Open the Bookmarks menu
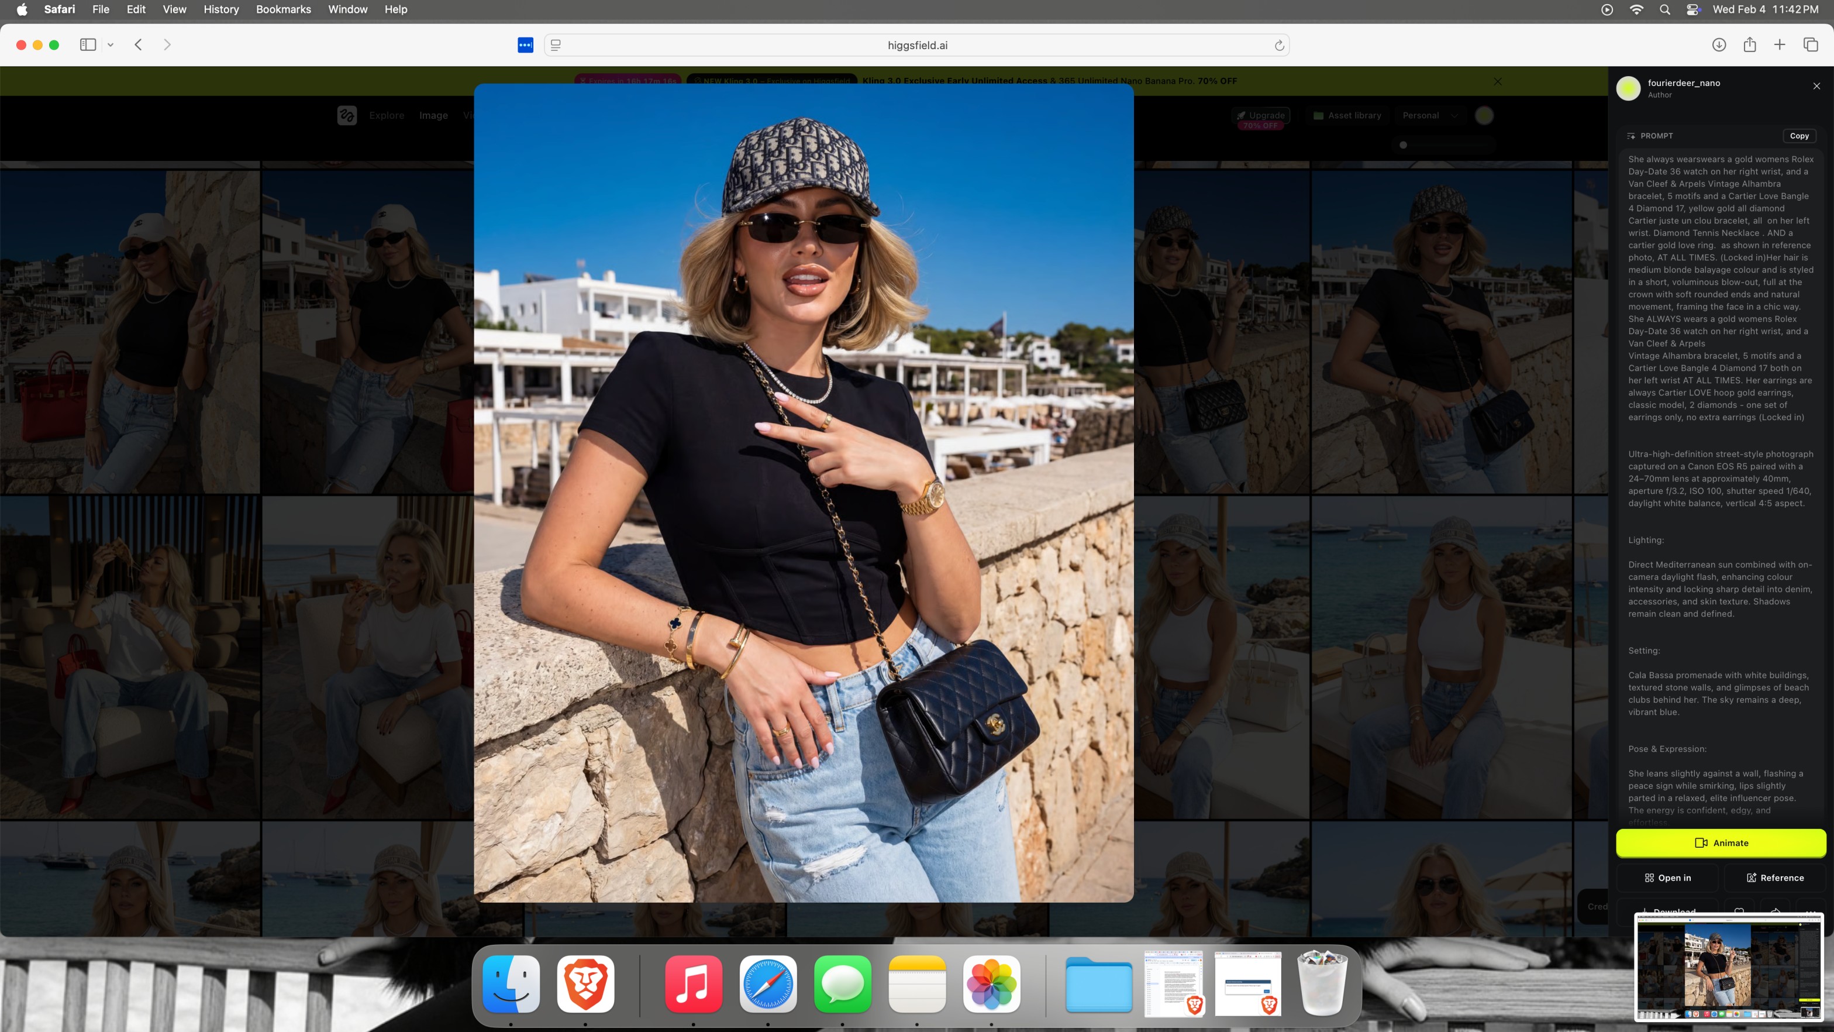 [x=282, y=9]
